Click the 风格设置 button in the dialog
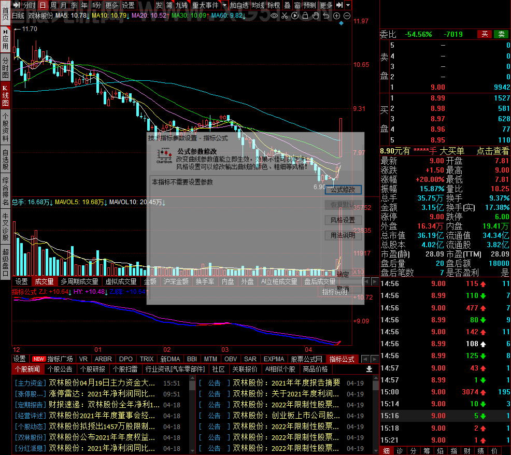The image size is (511, 455). point(343,220)
